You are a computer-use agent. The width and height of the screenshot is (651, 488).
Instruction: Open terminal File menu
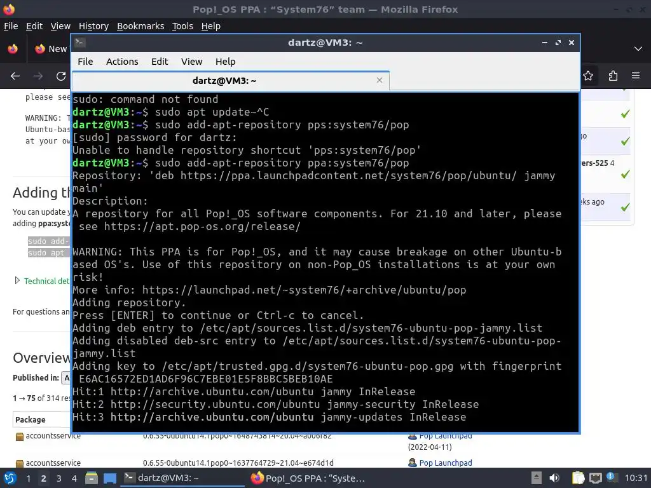85,62
